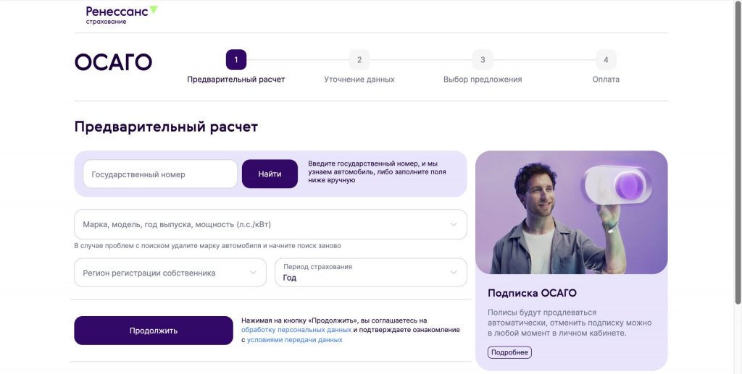742x374 pixels.
Task: Open условиями передачи данных link
Action: [294, 339]
